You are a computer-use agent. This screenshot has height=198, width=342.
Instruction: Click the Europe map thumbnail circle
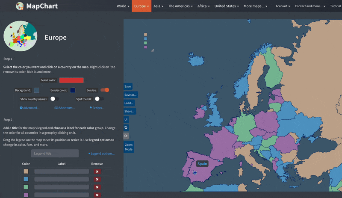(20, 36)
